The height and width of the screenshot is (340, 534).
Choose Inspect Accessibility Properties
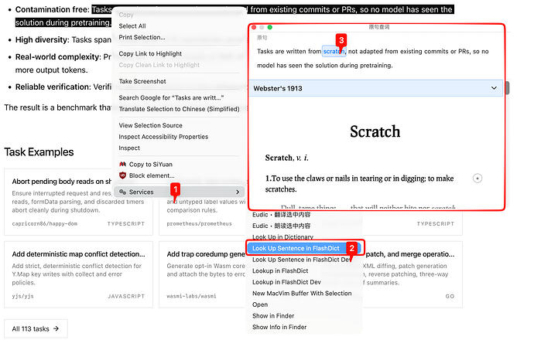tap(163, 136)
